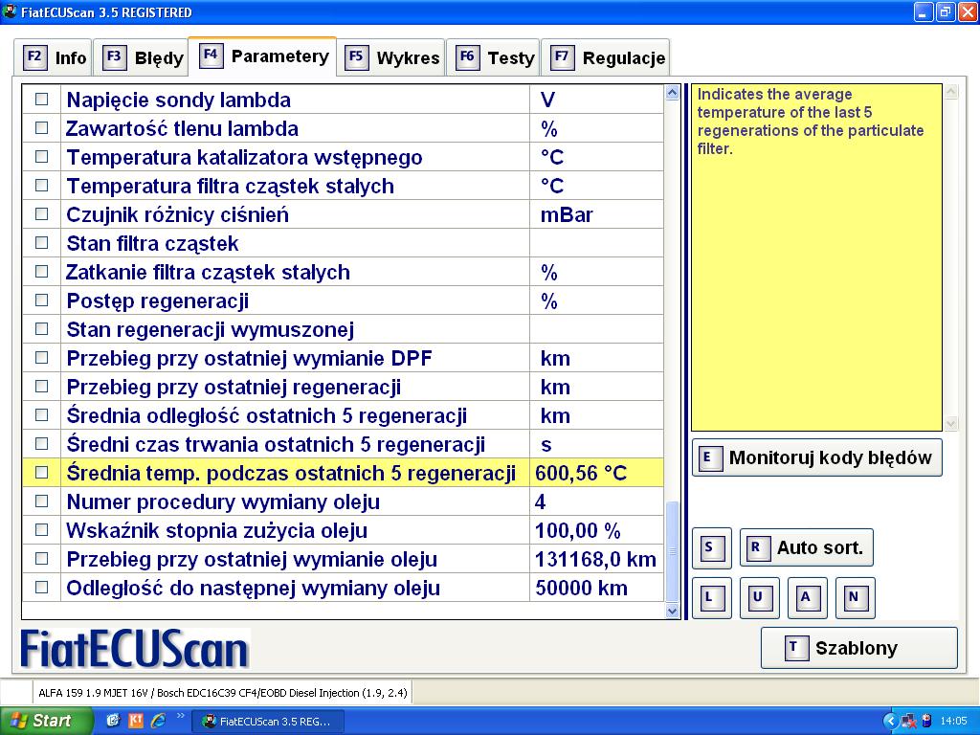
Task: Tick Stan regeneracji wymuszonej checkbox
Action: point(41,329)
